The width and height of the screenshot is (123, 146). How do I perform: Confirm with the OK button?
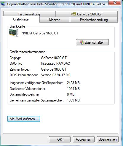coord(60,139)
